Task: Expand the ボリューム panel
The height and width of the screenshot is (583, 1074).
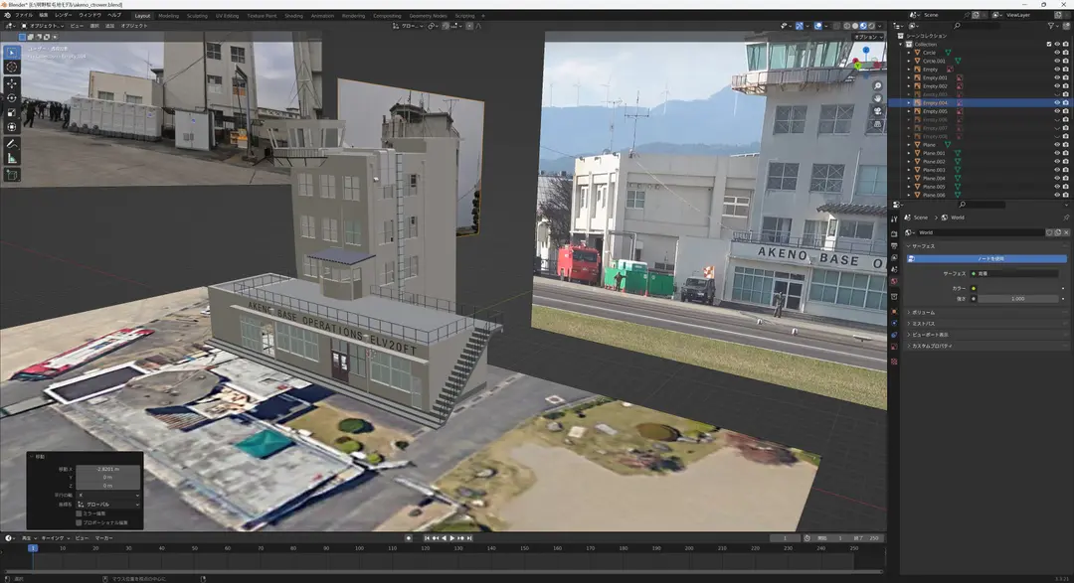Action: tap(986, 313)
